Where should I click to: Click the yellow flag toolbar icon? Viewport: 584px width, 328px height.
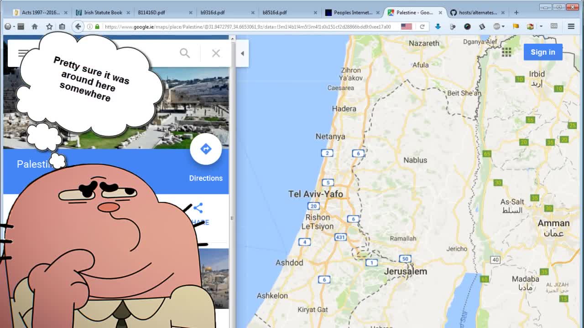pyautogui.click(x=516, y=27)
